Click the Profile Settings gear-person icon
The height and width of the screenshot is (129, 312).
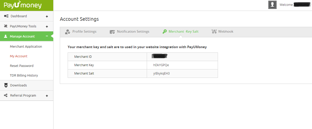(x=68, y=32)
